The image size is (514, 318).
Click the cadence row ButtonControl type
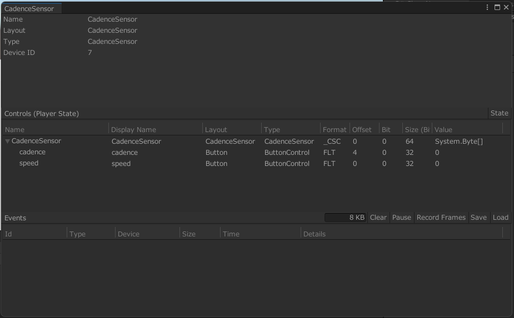click(287, 153)
